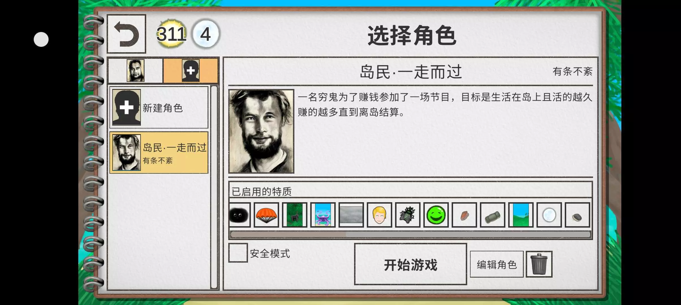This screenshot has width=681, height=305.
Task: Click the traits horizontal scrollbar
Action: coord(410,234)
